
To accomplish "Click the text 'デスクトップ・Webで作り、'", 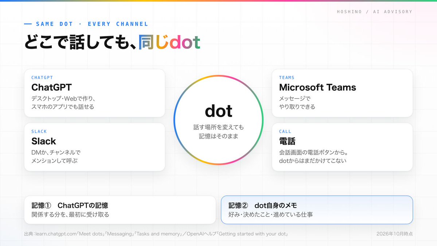I will coord(63,98).
